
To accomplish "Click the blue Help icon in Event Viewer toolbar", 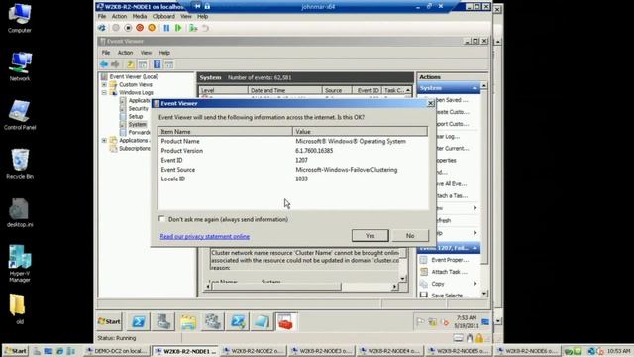I will click(157, 64).
